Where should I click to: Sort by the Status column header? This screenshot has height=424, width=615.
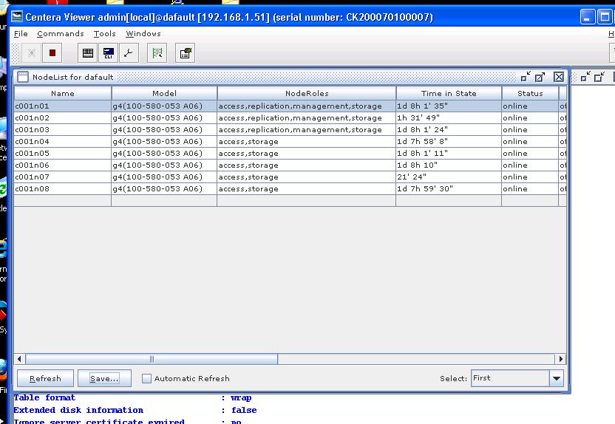point(530,93)
